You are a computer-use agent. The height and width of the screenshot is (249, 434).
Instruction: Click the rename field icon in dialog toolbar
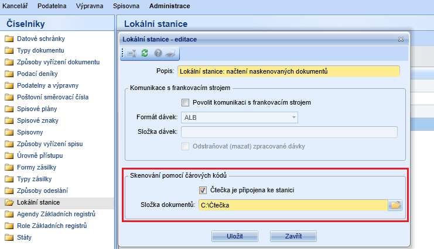tap(132, 53)
